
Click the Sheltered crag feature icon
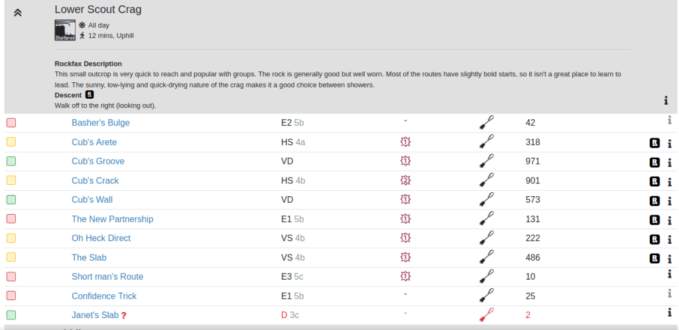click(x=65, y=30)
